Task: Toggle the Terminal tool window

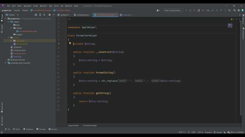Action: tap(41, 129)
